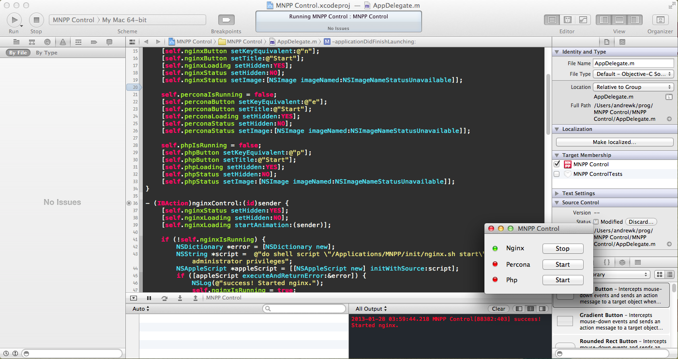Open the Project navigator folder icon
Screen dimensions: 678x359
coord(16,42)
